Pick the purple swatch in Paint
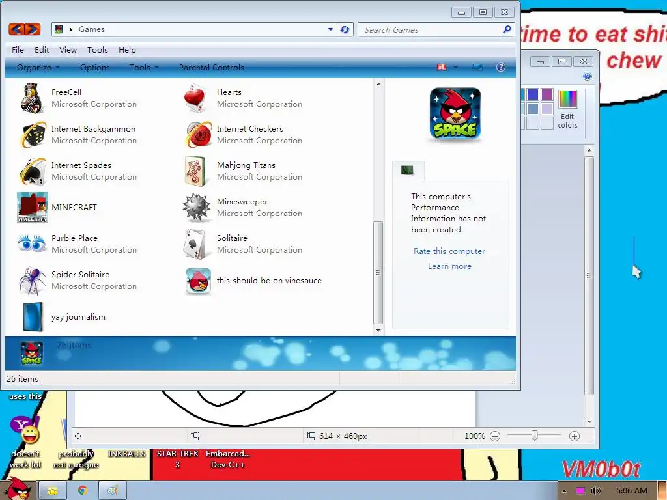 coord(547,94)
